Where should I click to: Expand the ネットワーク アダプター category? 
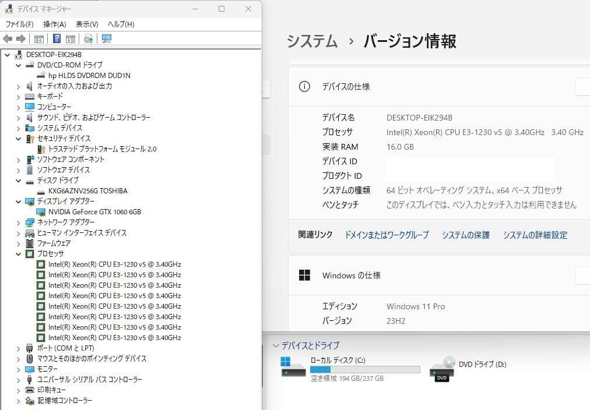(x=19, y=222)
